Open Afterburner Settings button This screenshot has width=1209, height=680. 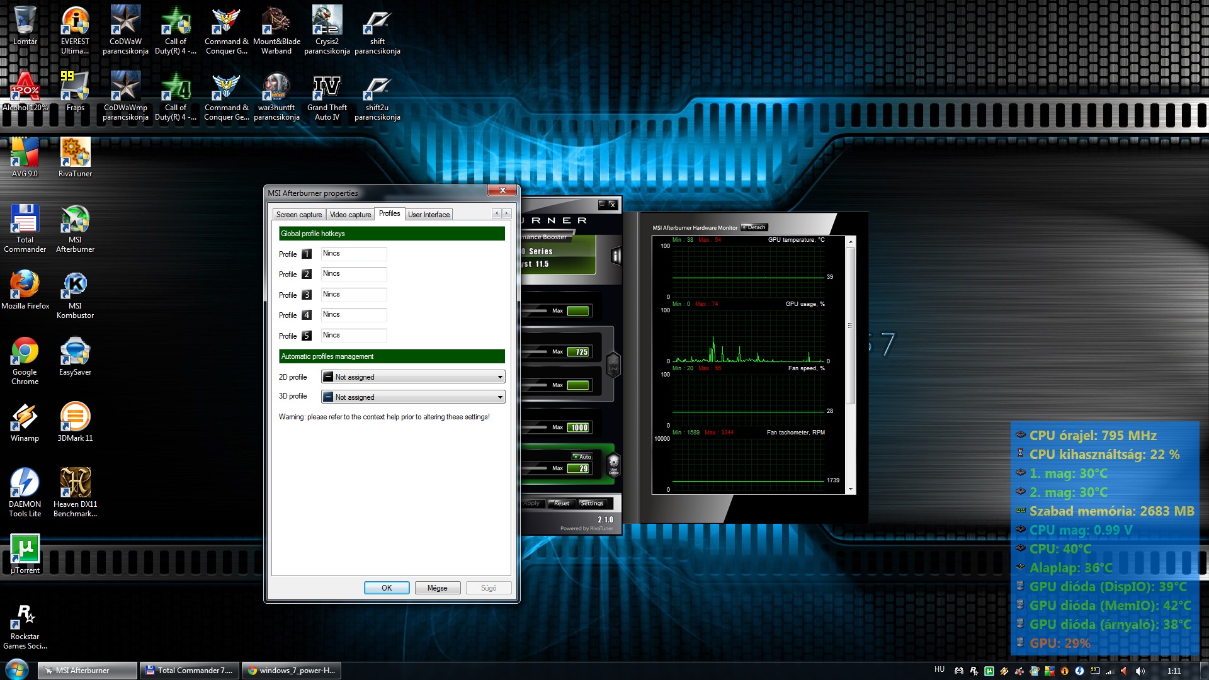point(592,503)
